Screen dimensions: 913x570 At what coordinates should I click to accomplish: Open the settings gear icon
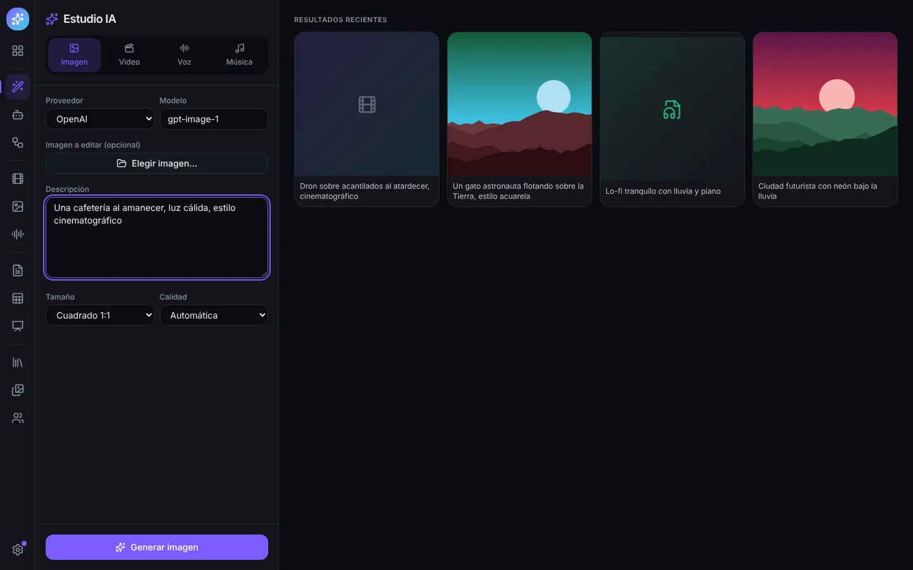pos(18,550)
